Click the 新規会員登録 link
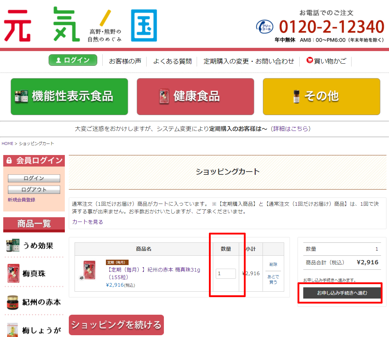 pos(22,200)
